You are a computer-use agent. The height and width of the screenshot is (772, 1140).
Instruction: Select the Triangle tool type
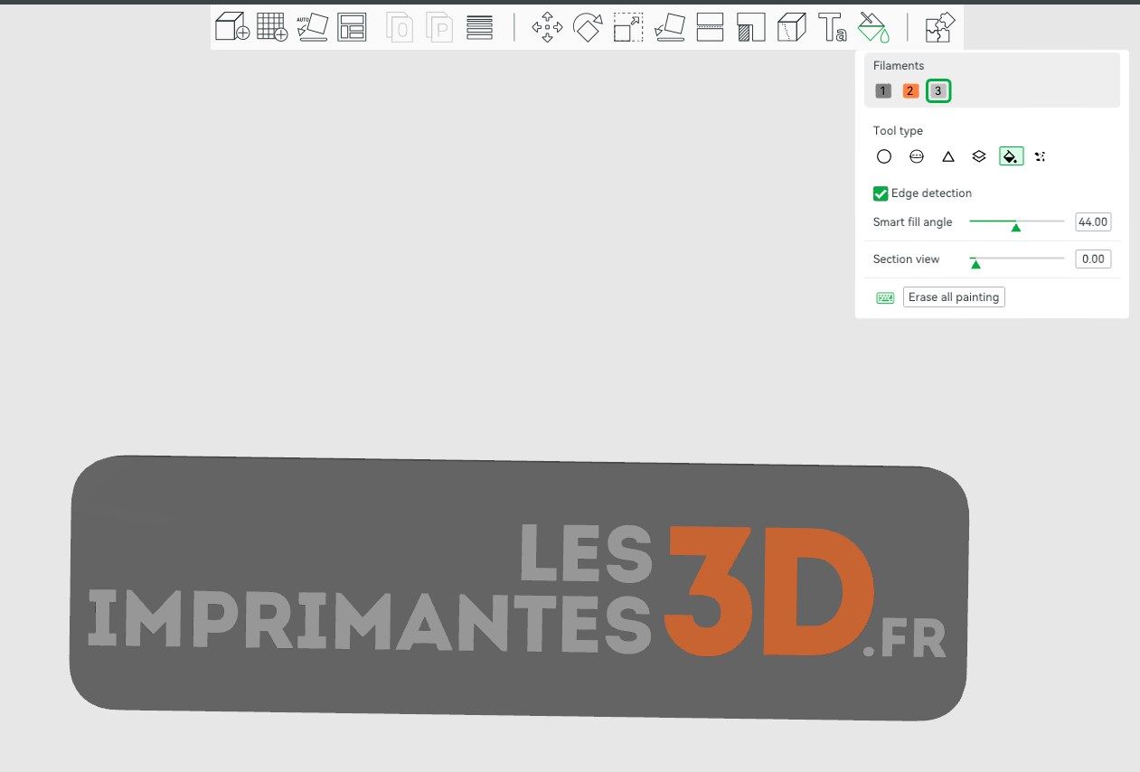coord(948,156)
